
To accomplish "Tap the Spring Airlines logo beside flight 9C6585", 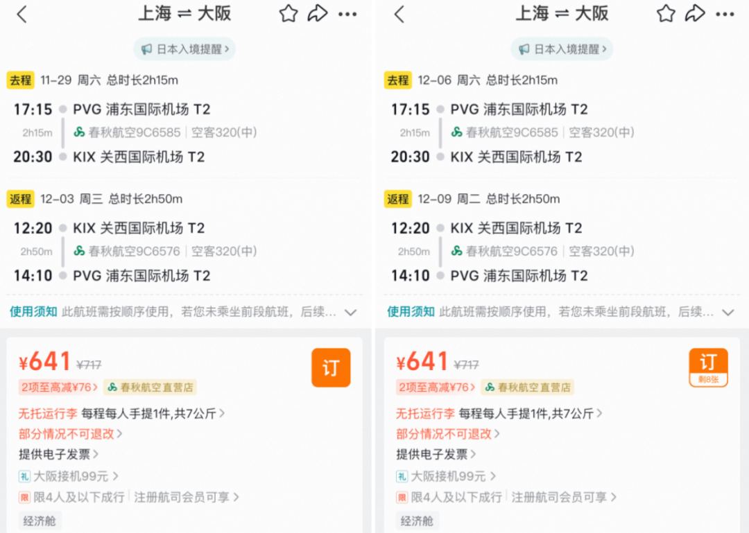I will coord(78,132).
